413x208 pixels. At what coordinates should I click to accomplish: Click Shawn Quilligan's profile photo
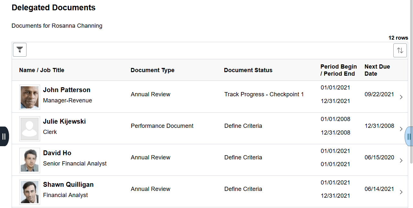pyautogui.click(x=29, y=192)
